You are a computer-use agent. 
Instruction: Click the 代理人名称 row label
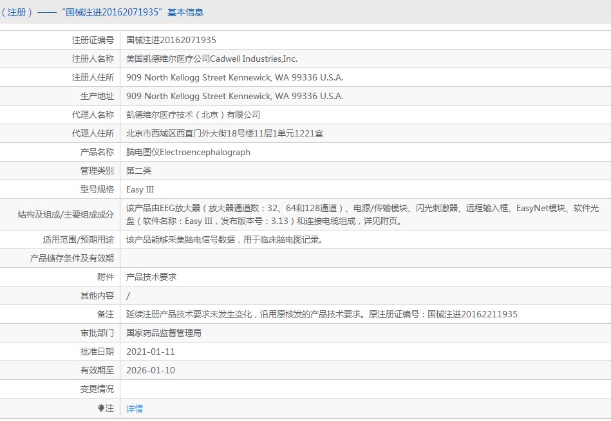point(93,115)
